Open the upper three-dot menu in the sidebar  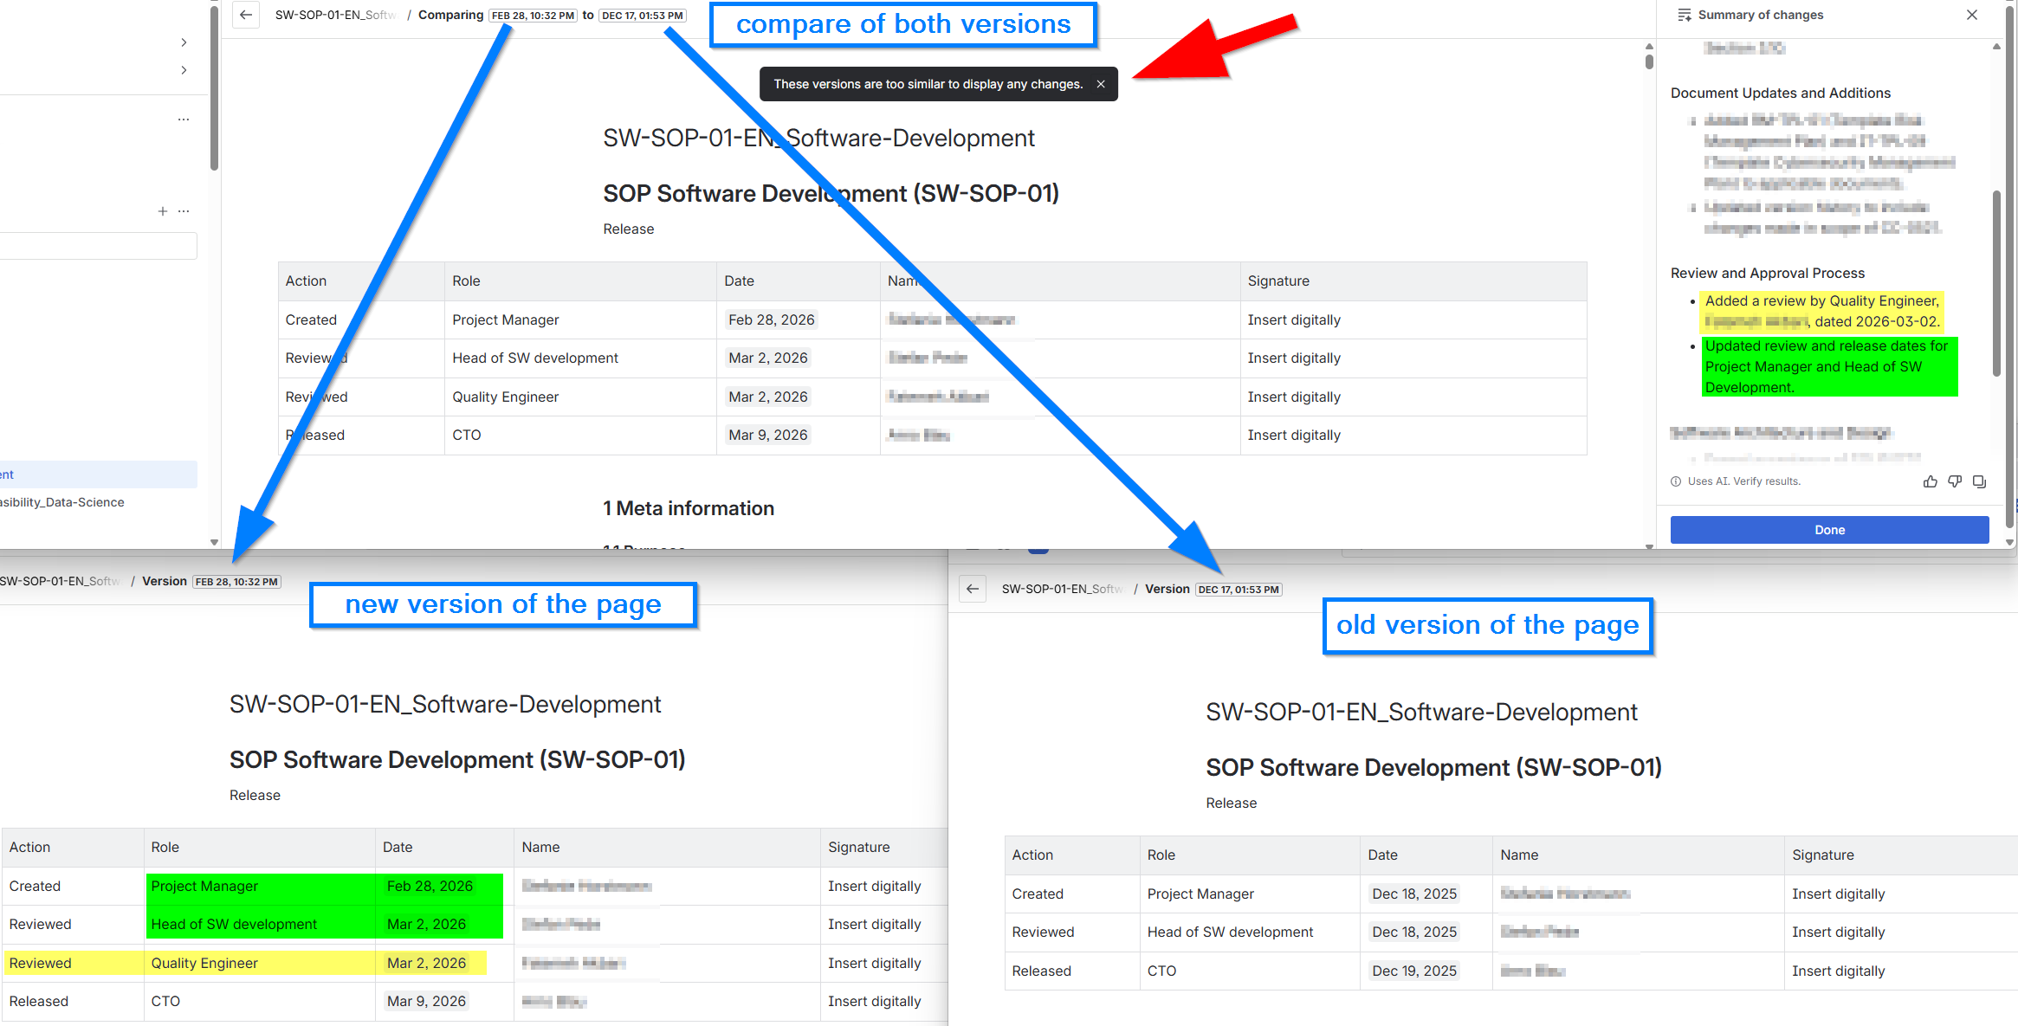pos(184,119)
